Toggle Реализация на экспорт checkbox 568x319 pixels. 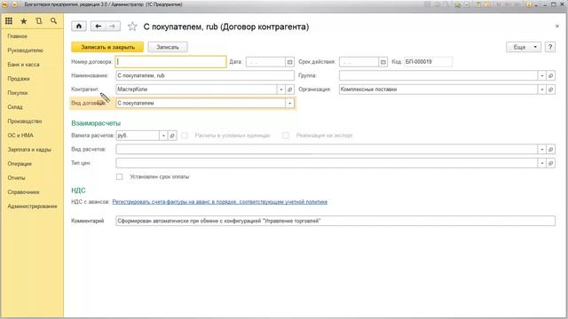tap(286, 136)
